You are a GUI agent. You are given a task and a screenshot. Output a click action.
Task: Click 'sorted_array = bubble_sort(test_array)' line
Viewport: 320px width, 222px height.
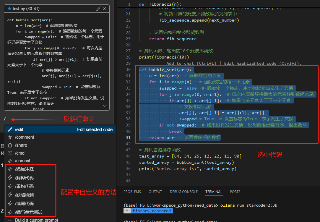pyautogui.click(x=186, y=162)
